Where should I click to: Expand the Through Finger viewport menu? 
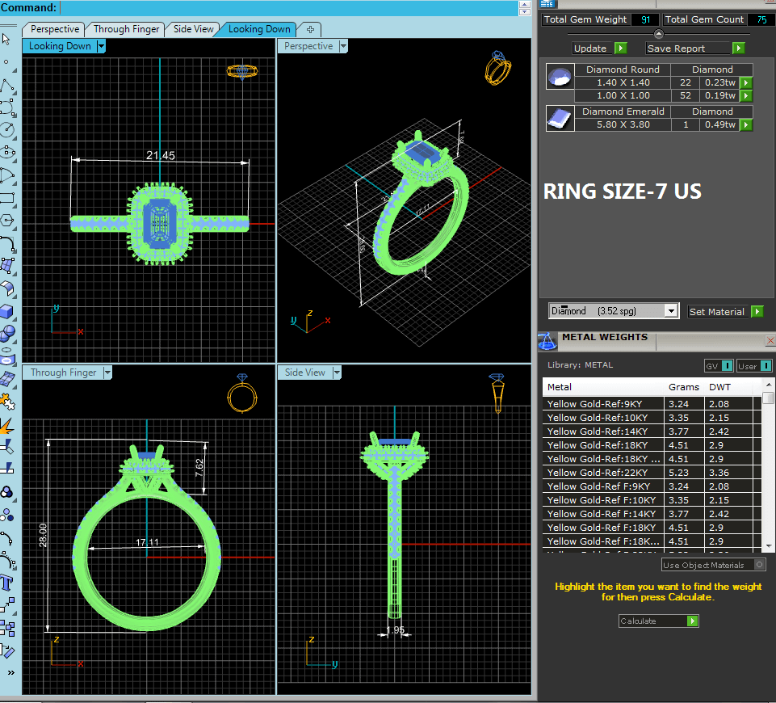click(x=107, y=373)
